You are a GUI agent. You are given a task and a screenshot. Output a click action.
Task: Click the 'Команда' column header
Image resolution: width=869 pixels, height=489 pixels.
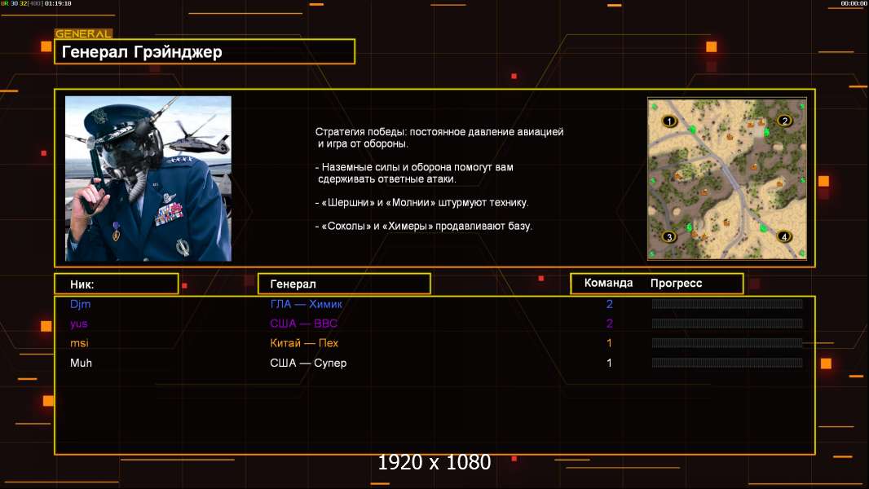pyautogui.click(x=608, y=283)
